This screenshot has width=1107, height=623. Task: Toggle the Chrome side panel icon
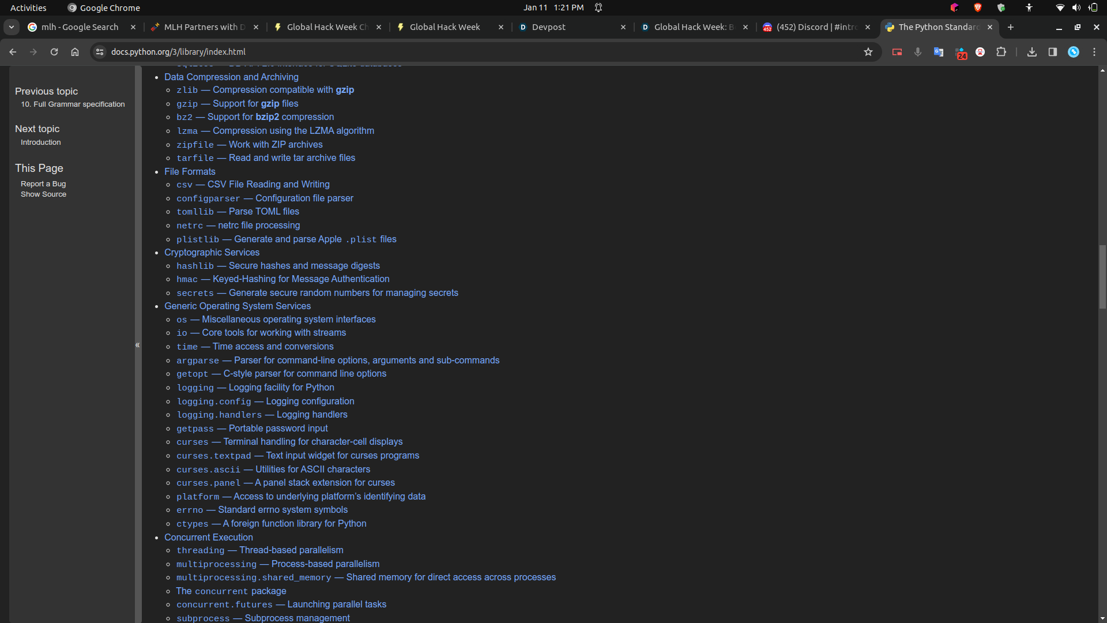[1053, 52]
